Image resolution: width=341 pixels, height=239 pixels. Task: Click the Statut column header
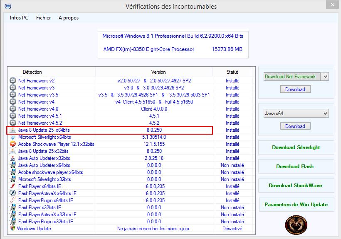coord(232,72)
